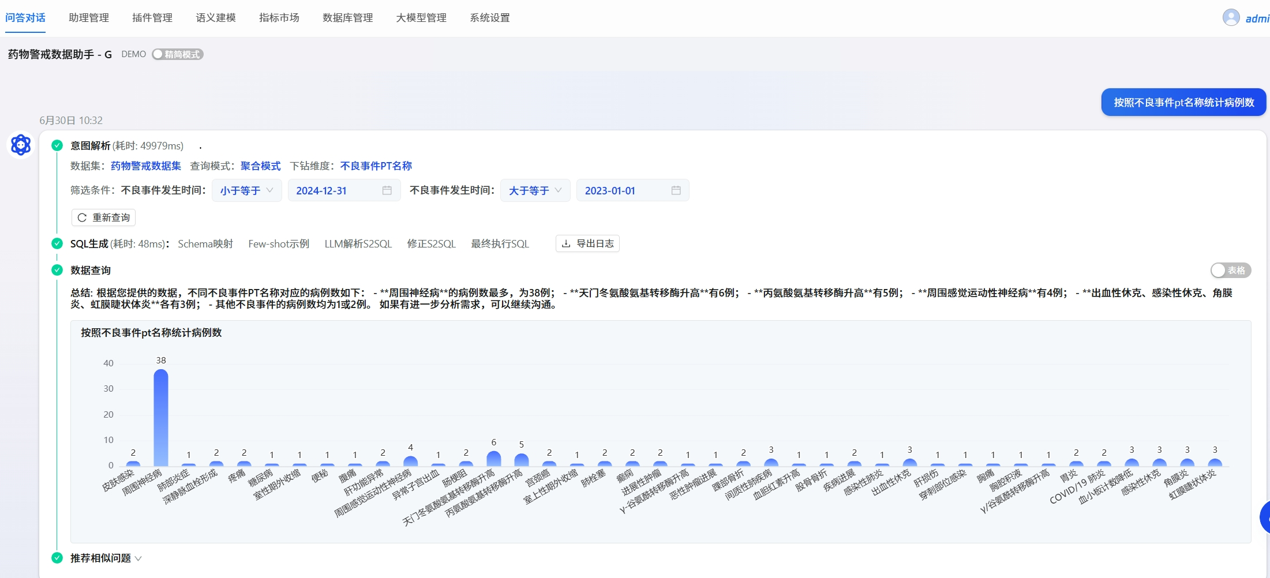Click the bar for 周围感觉运动性神经病

(410, 461)
